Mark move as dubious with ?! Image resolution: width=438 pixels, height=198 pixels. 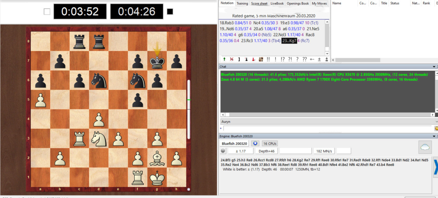290,59
